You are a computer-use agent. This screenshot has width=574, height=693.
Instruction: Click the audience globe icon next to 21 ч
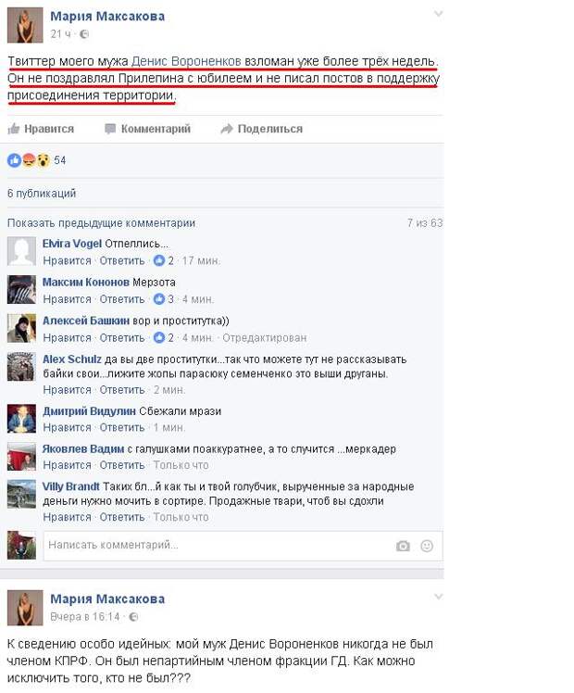pos(84,34)
